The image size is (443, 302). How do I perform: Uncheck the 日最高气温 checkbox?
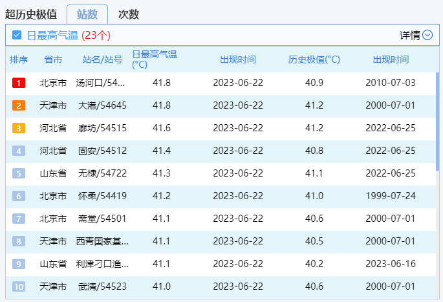17,35
